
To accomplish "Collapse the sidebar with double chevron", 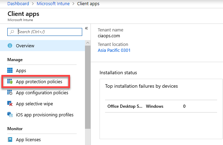I will 86,28.
